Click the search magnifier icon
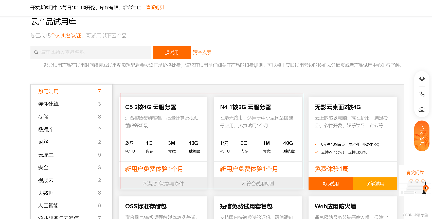The height and width of the screenshot is (219, 432). tap(36, 53)
